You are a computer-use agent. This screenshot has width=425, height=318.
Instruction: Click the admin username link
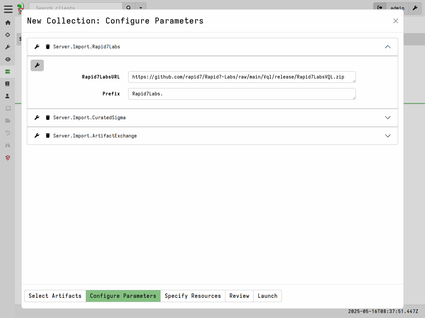tap(397, 8)
